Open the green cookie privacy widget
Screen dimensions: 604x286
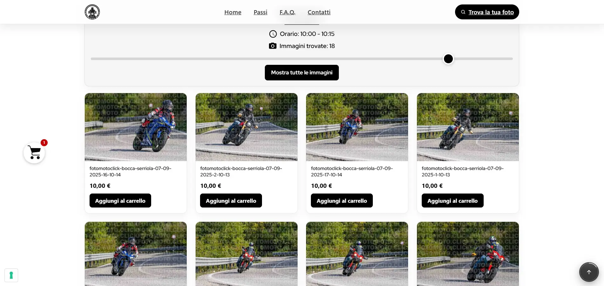[x=11, y=275]
